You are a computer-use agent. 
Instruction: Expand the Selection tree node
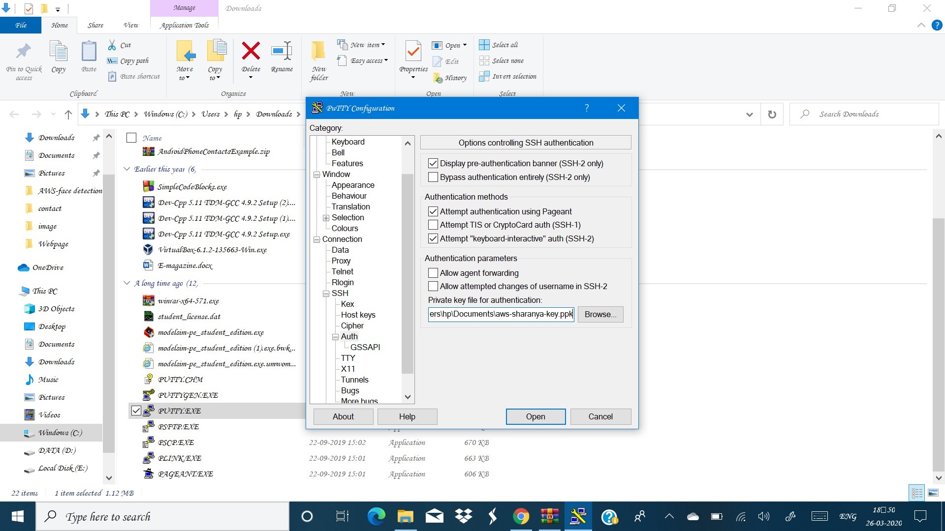(326, 218)
